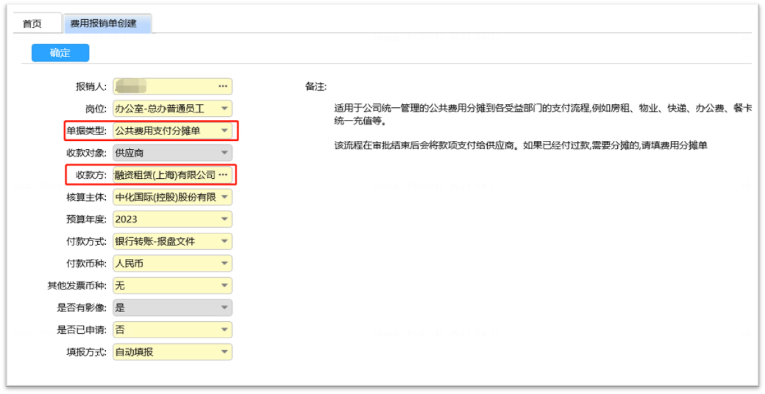Select the 费用报销单创建 tab
The width and height of the screenshot is (765, 394).
click(107, 23)
